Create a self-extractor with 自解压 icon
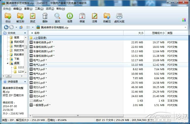Screen dimensions: 190x124 pos(107,17)
